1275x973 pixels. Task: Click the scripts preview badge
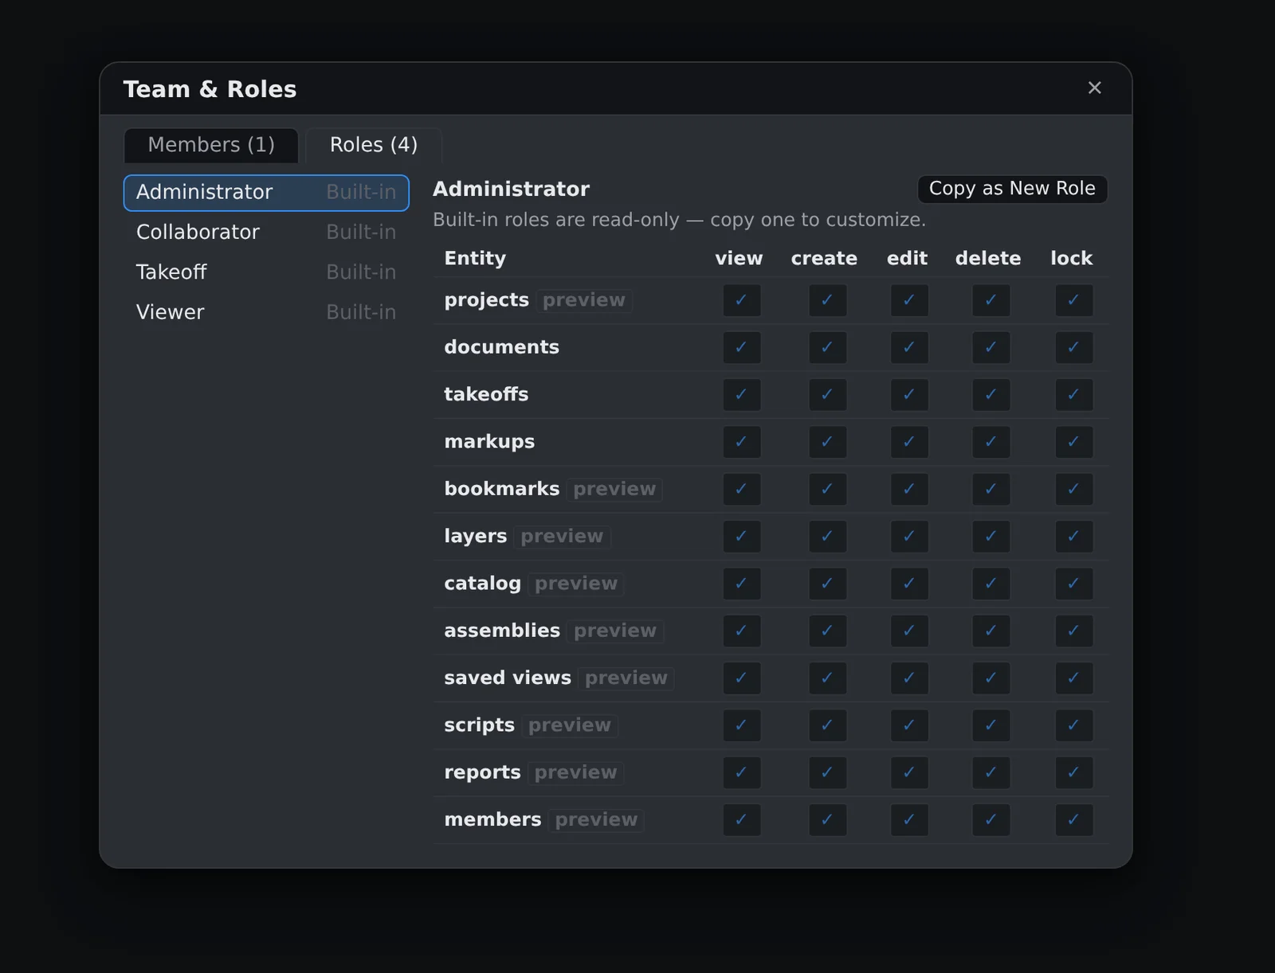tap(570, 725)
